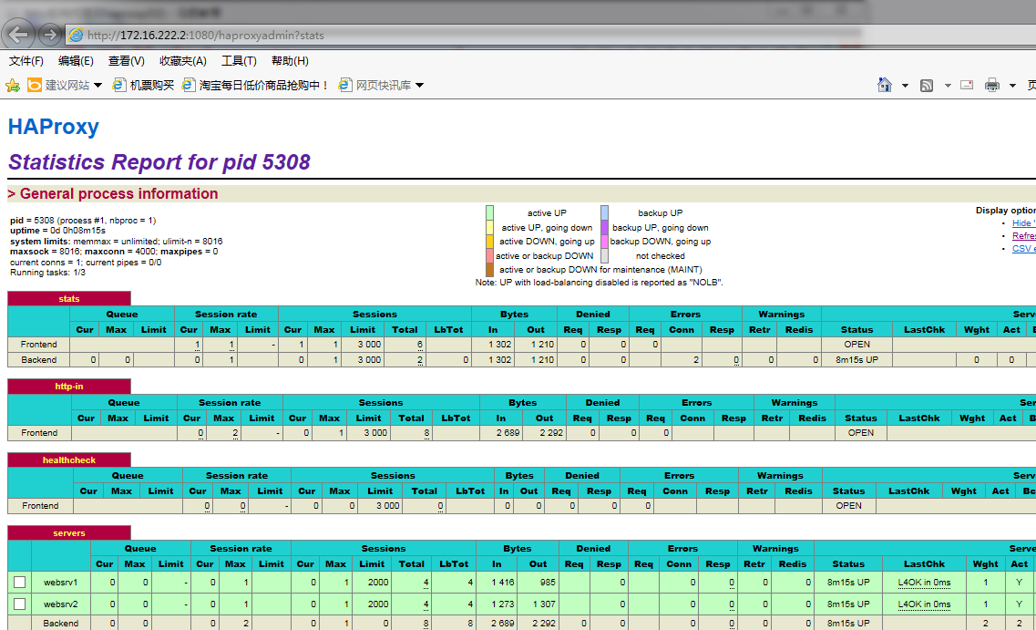Image resolution: width=1036 pixels, height=630 pixels.
Task: Click the http-in Frontend OPEN status
Action: pyautogui.click(x=861, y=433)
